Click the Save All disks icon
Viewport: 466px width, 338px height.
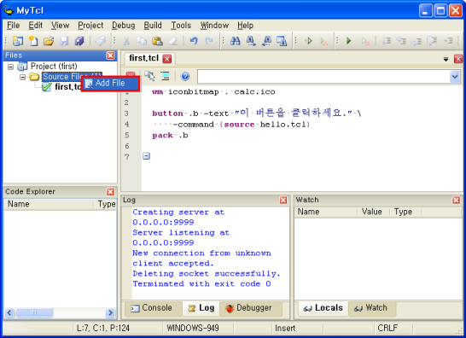(79, 41)
